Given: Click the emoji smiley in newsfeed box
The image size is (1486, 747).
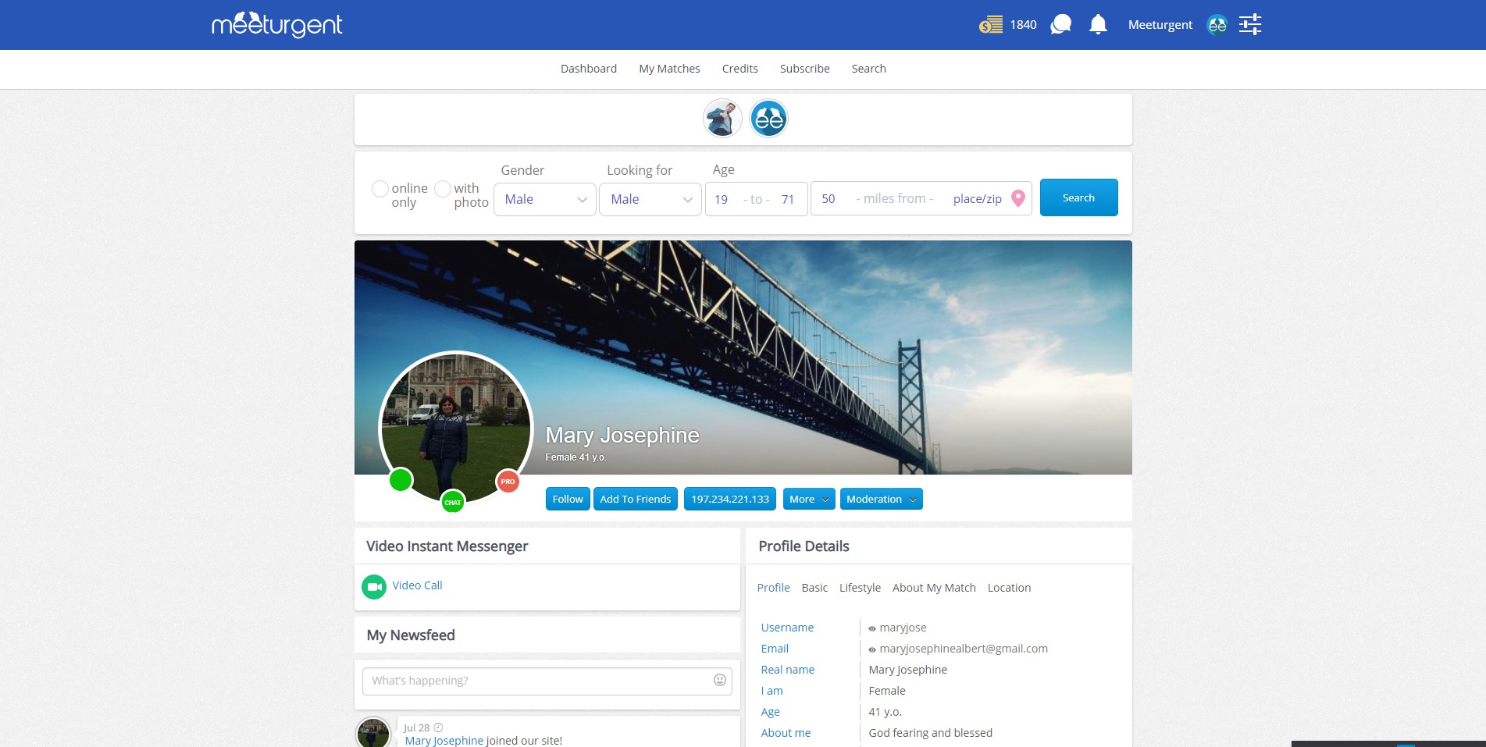Looking at the screenshot, I should pyautogui.click(x=720, y=680).
